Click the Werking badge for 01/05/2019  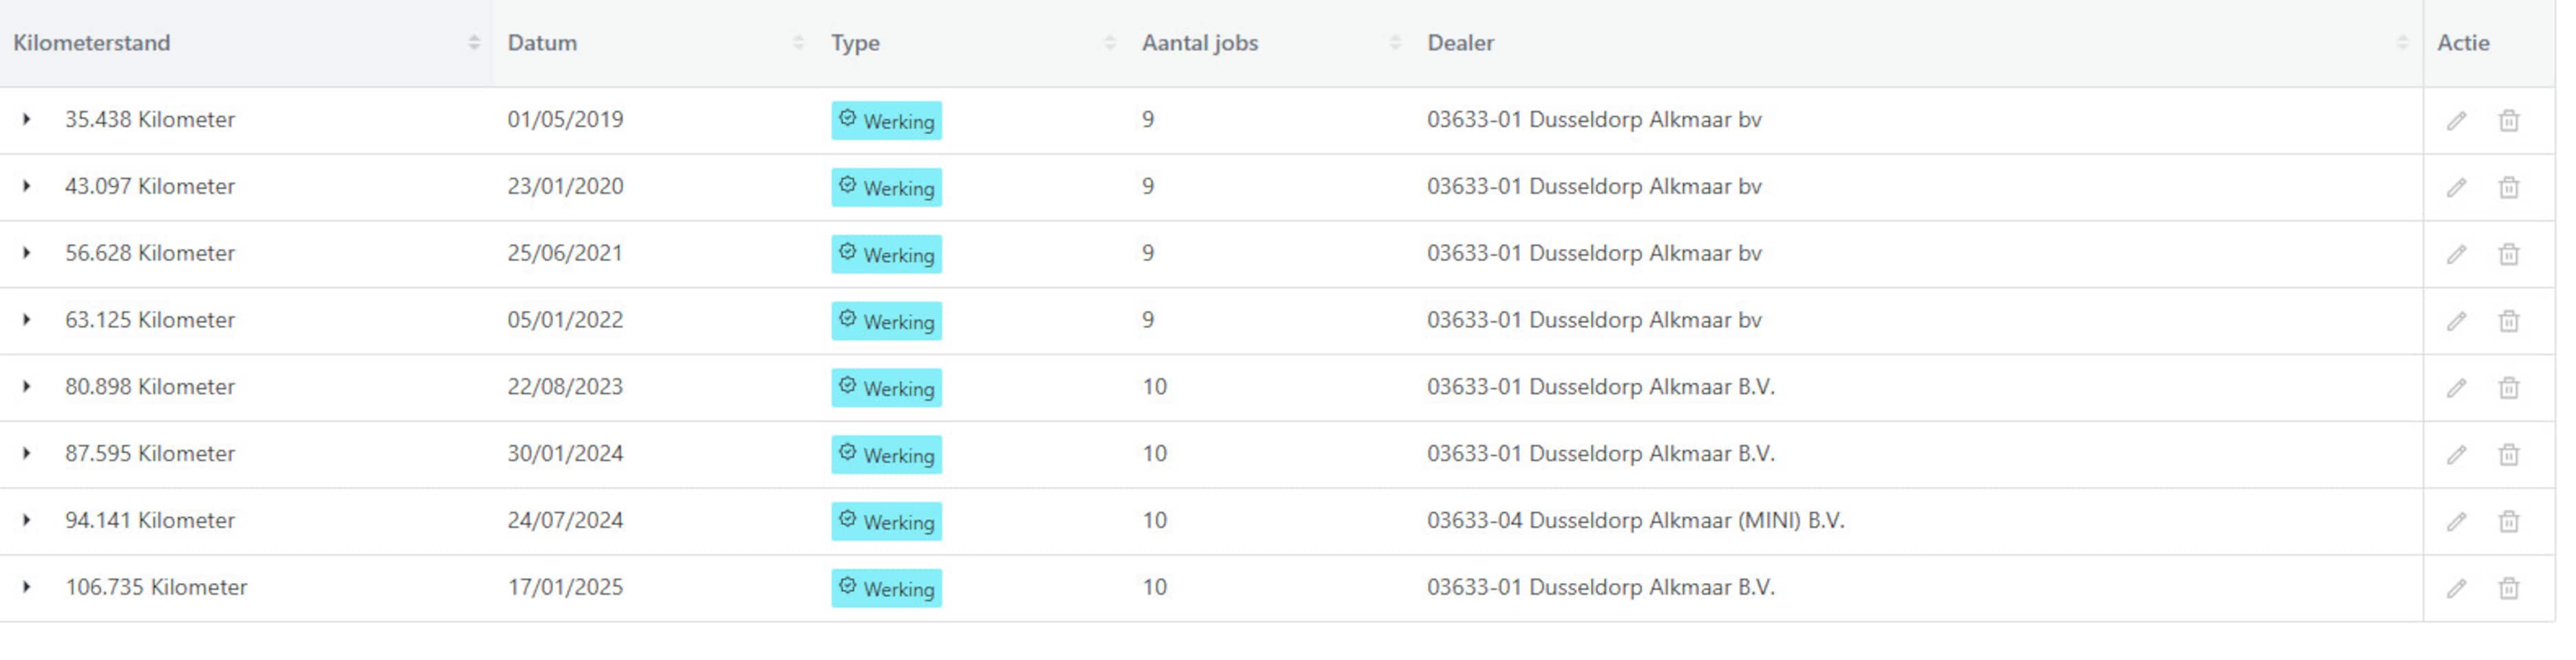[x=886, y=121]
